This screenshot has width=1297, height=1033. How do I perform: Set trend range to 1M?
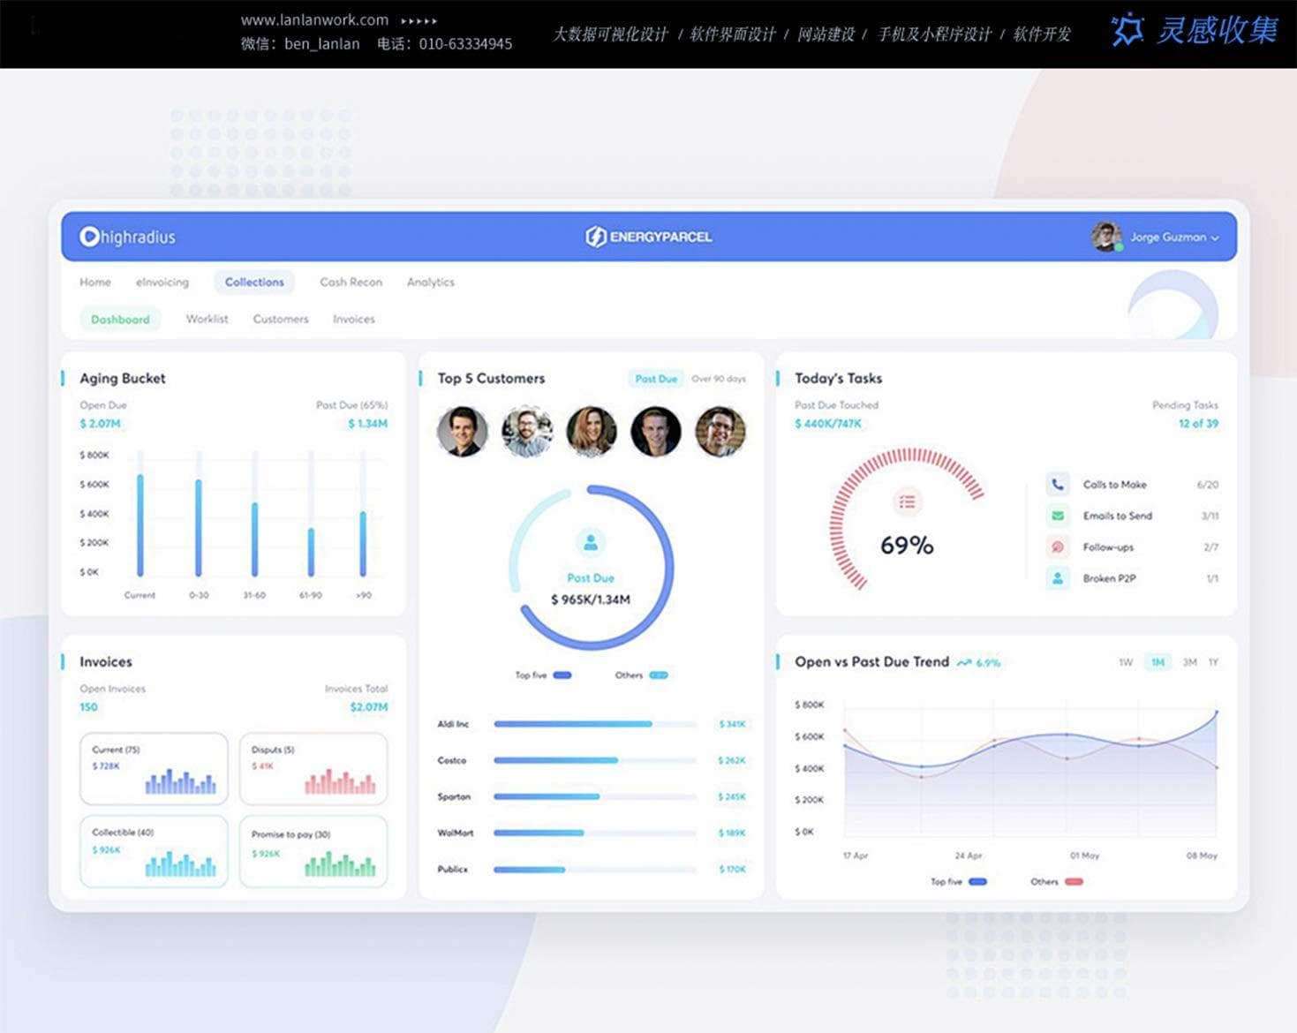point(1157,662)
